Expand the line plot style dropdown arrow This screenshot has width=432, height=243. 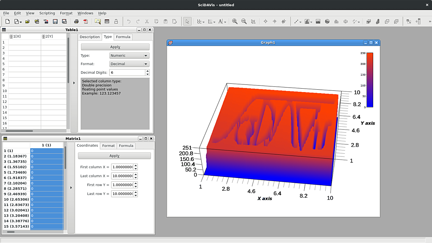(x=300, y=22)
